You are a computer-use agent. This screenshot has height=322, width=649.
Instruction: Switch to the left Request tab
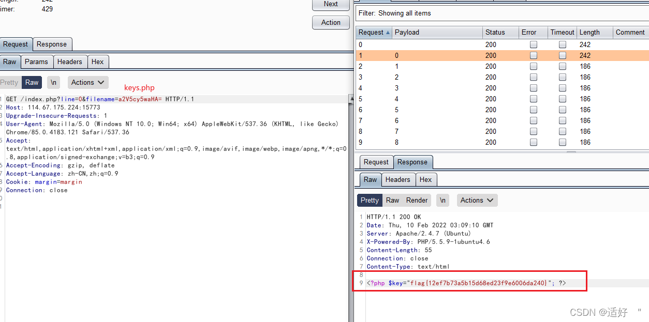point(16,44)
